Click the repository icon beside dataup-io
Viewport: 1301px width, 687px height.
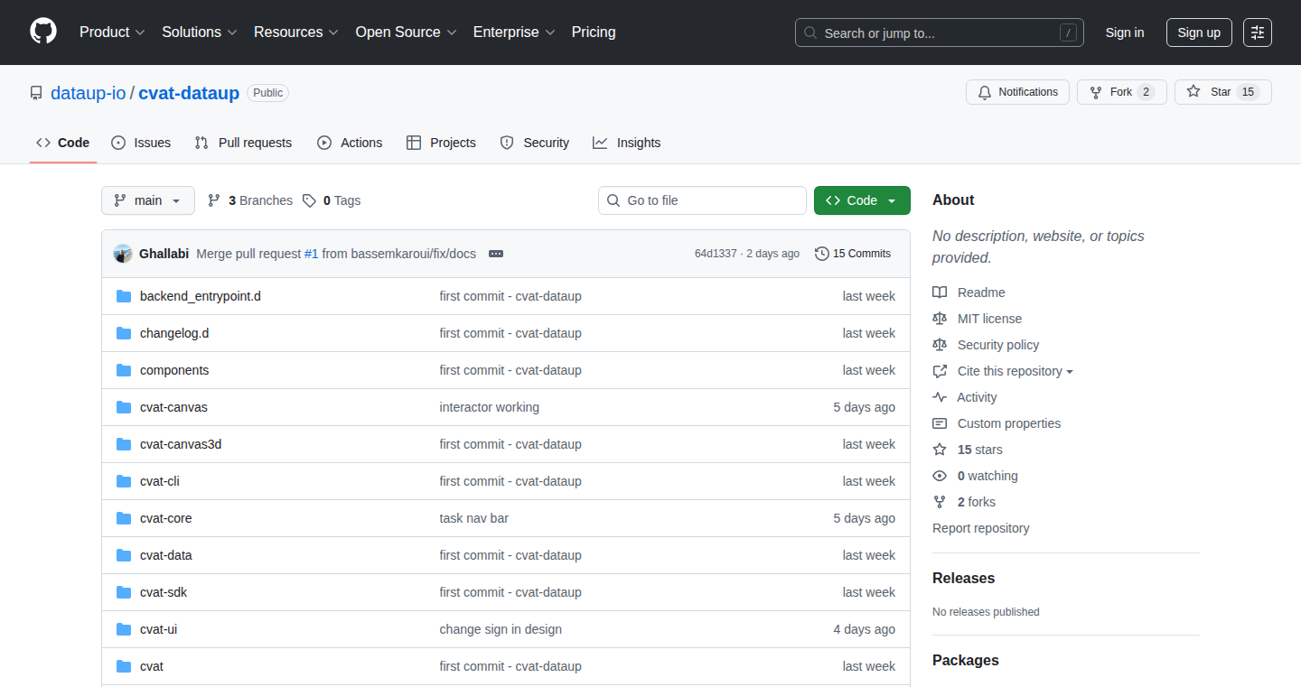pos(36,93)
